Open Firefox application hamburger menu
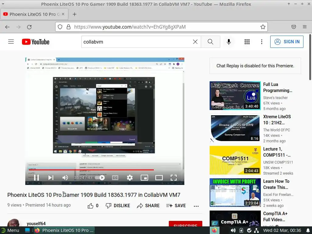The height and width of the screenshot is (234, 312). [305, 27]
